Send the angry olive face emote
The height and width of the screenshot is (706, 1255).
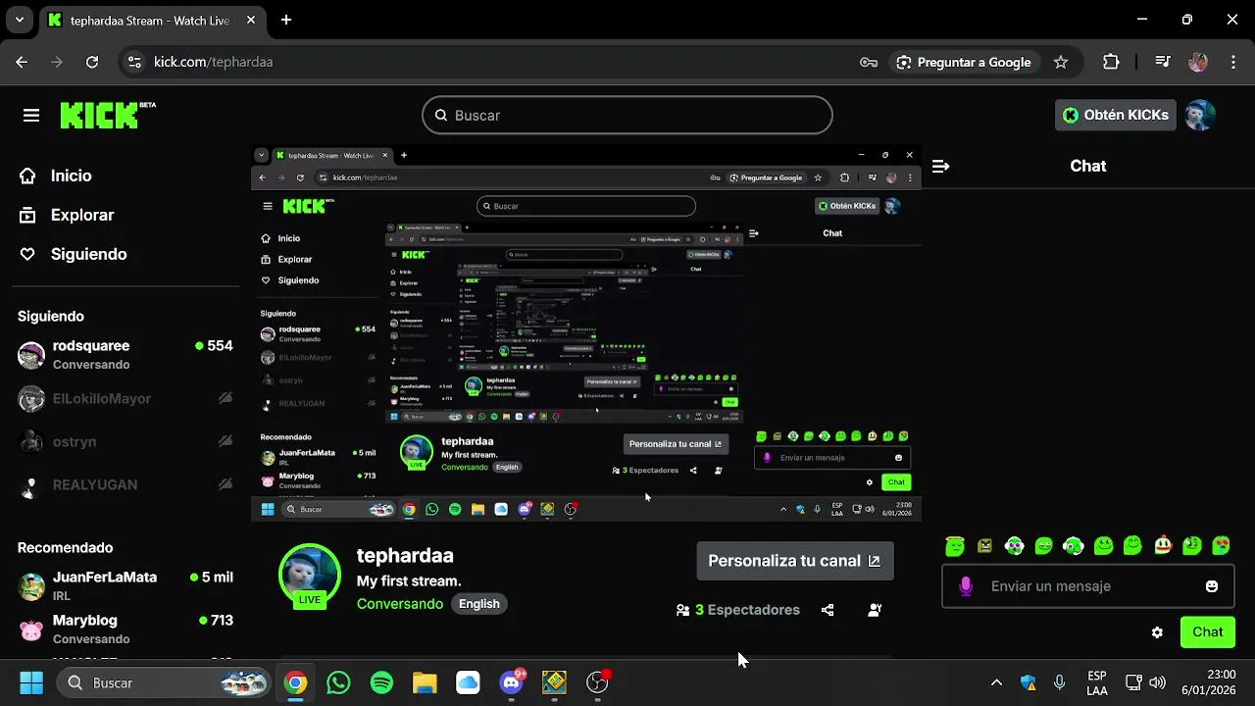984,546
